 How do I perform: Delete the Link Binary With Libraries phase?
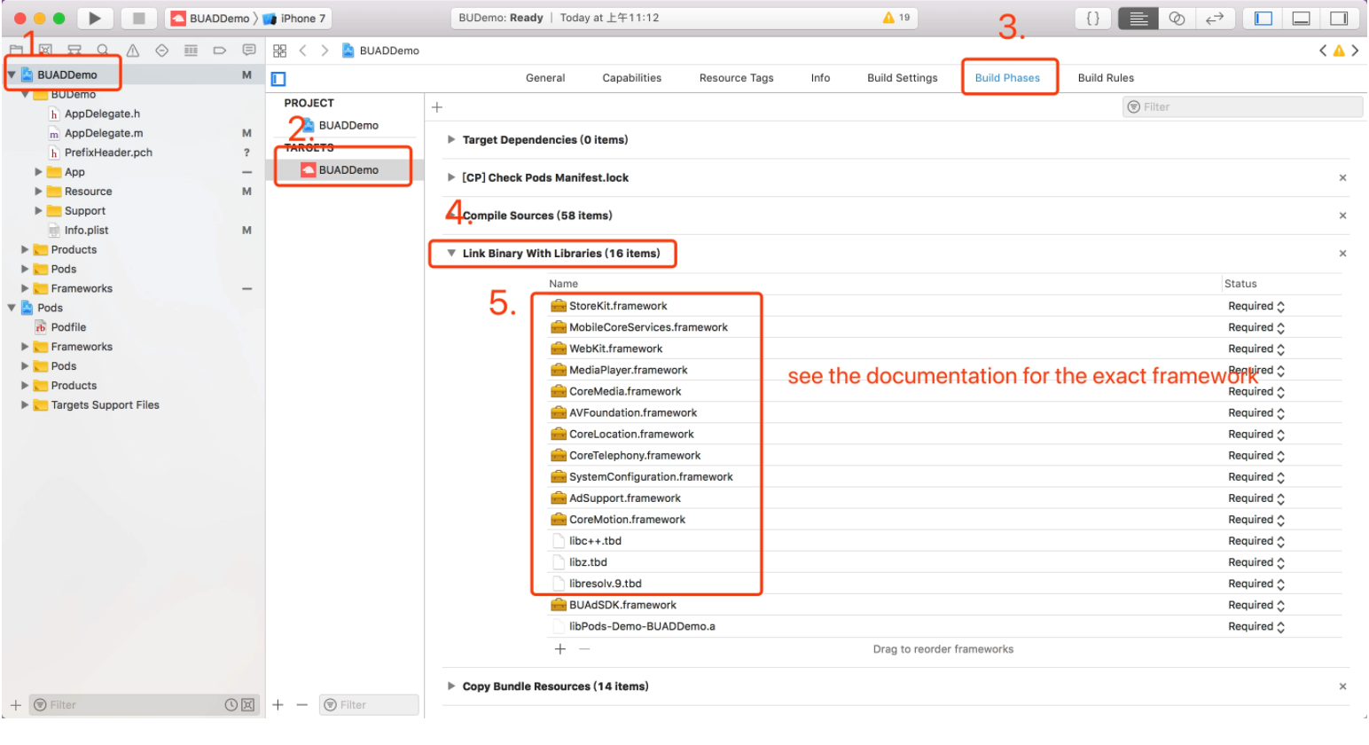(x=1342, y=254)
